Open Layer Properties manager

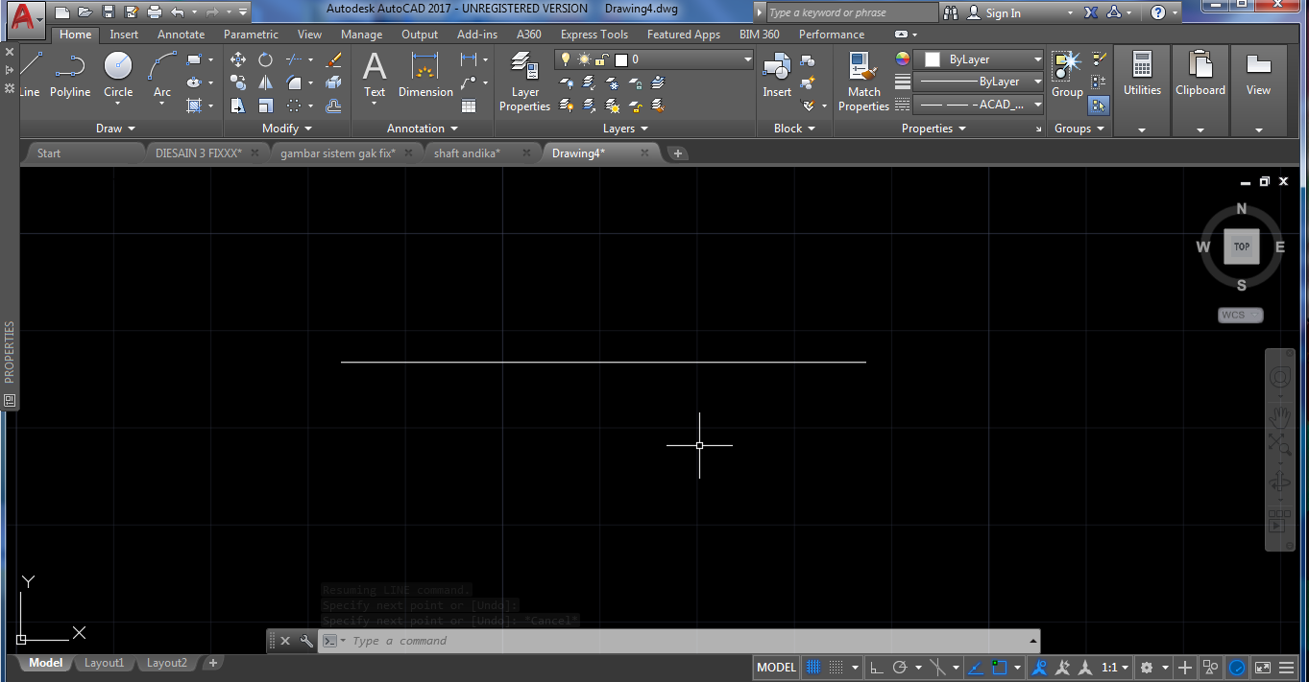point(524,82)
